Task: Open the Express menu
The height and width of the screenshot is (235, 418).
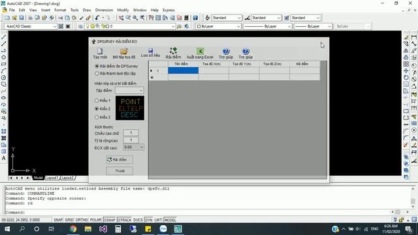Action: click(x=169, y=10)
